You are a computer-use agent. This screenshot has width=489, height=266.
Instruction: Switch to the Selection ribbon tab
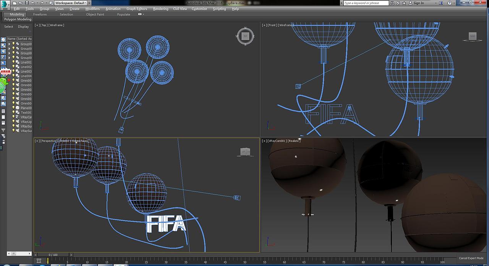point(66,15)
